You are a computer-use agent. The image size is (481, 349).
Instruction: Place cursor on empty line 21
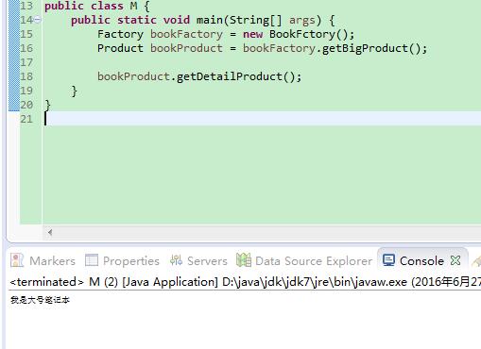click(262, 119)
